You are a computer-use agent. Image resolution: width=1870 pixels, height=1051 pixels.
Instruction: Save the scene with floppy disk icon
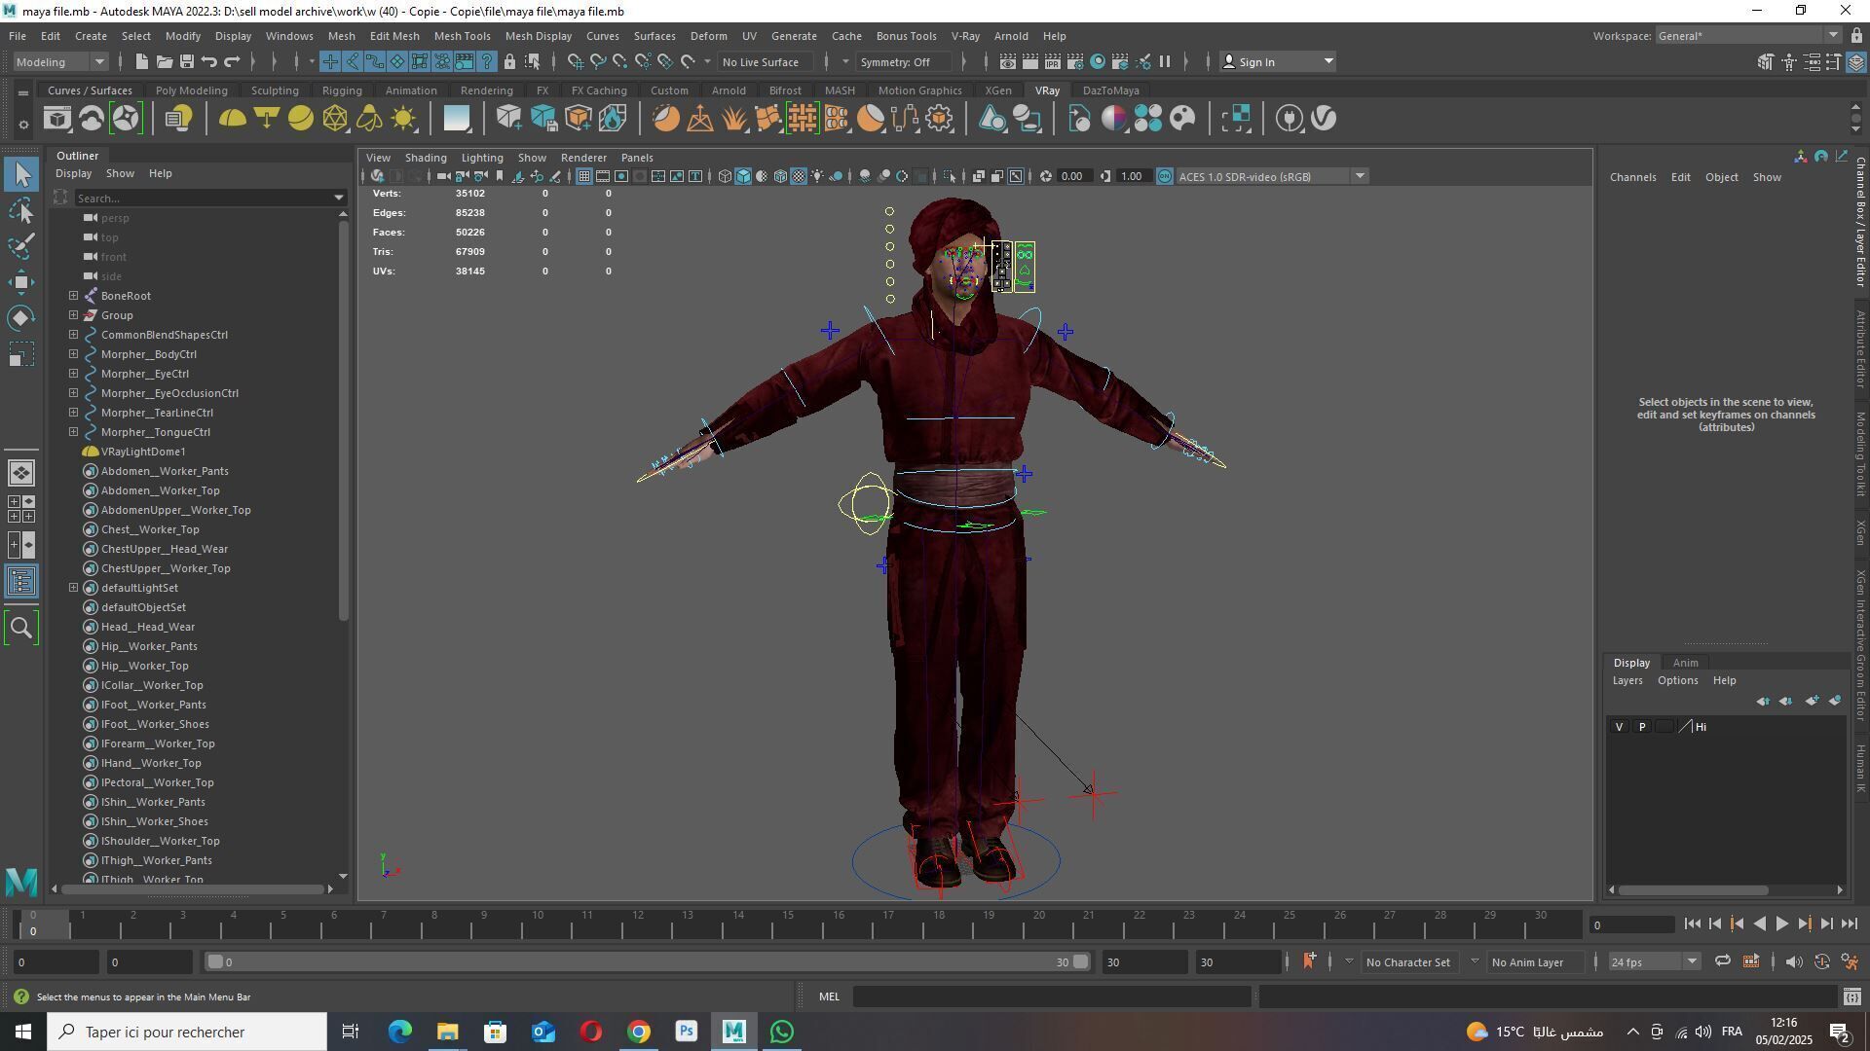pos(186,62)
